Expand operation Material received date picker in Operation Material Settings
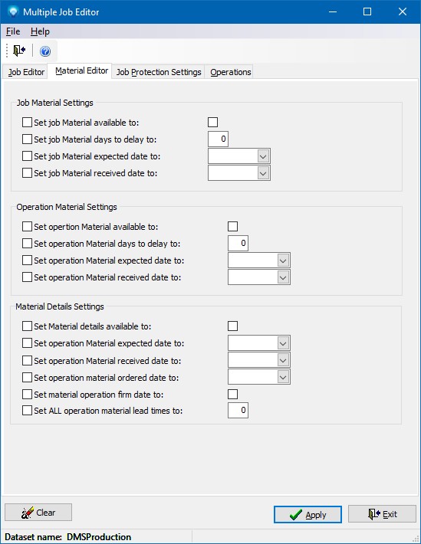Viewport: 421px width, 544px height. tap(283, 277)
